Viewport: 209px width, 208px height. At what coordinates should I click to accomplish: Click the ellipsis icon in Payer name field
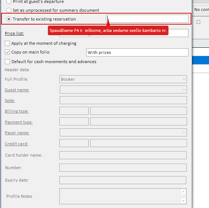coord(184,132)
